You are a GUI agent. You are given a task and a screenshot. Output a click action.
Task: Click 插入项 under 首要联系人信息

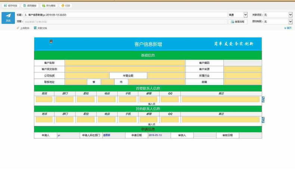(x=152, y=104)
